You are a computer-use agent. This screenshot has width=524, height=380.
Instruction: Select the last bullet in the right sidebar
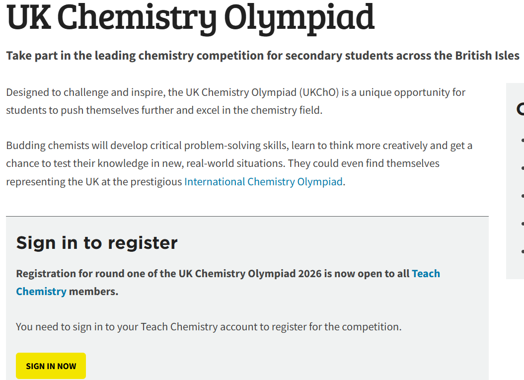click(x=522, y=252)
